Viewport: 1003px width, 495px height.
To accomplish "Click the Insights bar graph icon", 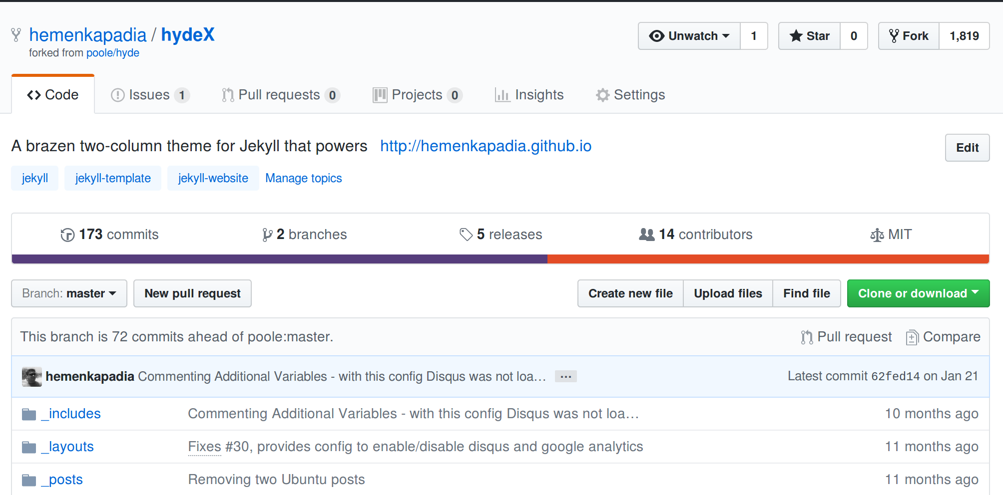I will [502, 95].
